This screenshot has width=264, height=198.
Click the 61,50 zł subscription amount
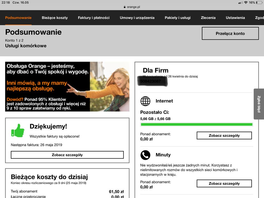pyautogui.click(x=116, y=192)
